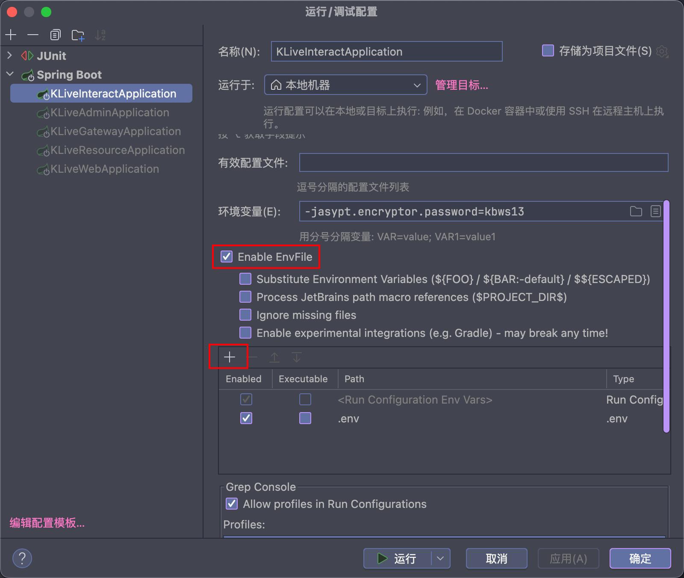684x578 pixels.
Task: Click the Profiles input field
Action: 444,537
